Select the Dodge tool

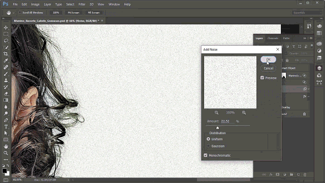point(6,113)
